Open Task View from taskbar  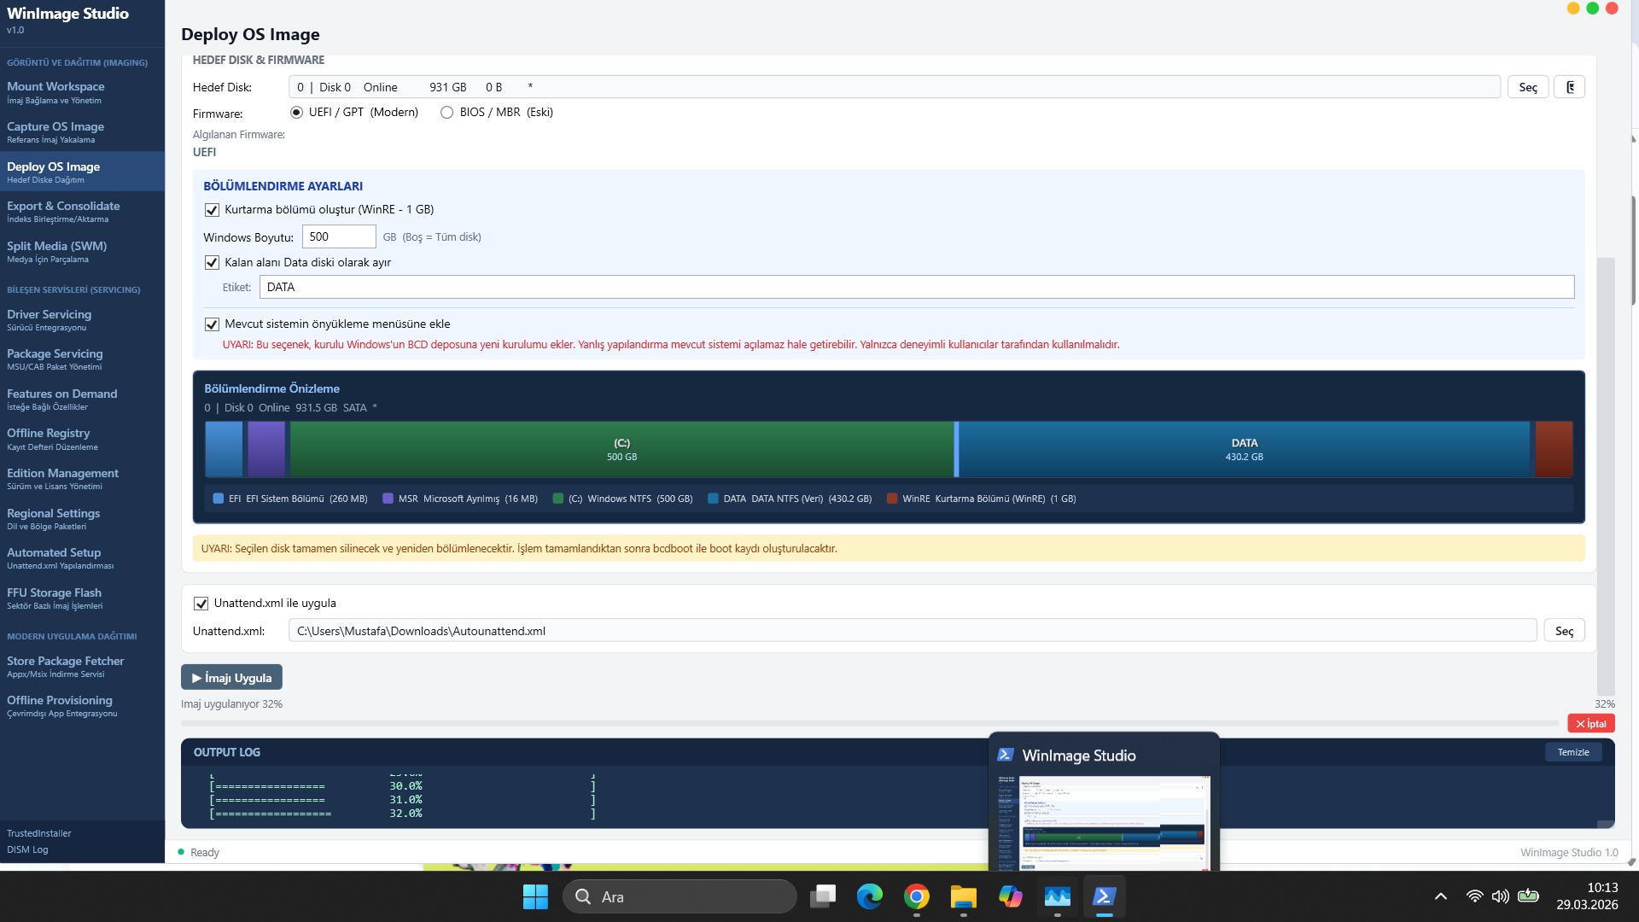(823, 896)
